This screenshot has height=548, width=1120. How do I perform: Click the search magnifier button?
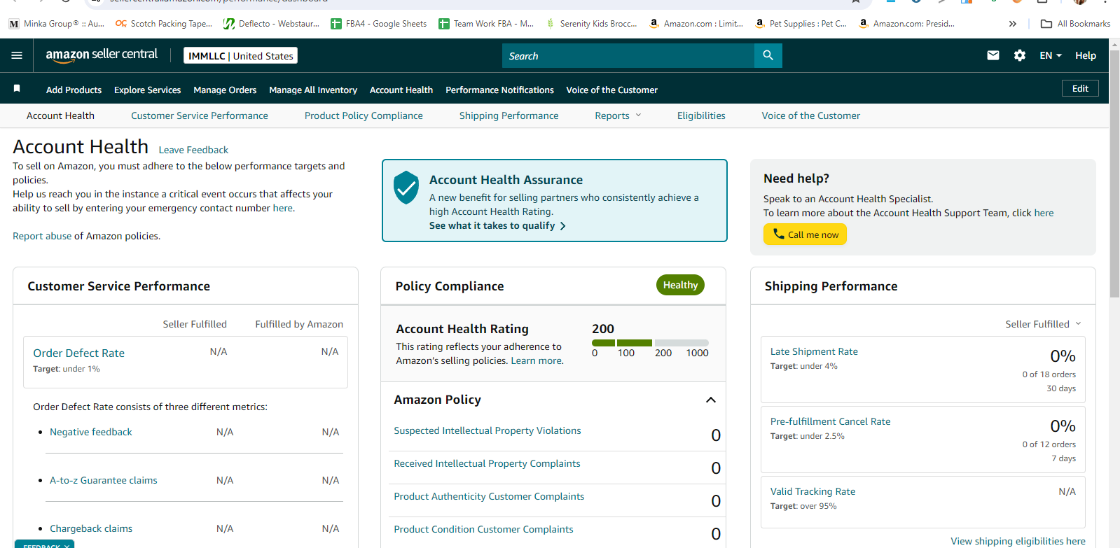click(x=768, y=55)
